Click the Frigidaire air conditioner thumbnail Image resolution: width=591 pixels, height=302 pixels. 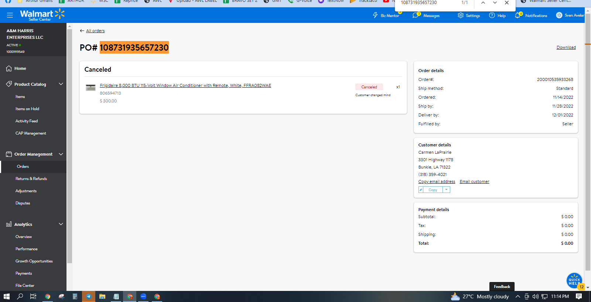click(90, 88)
